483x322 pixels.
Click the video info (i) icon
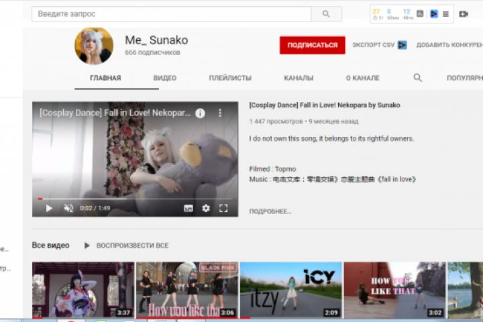tap(200, 113)
